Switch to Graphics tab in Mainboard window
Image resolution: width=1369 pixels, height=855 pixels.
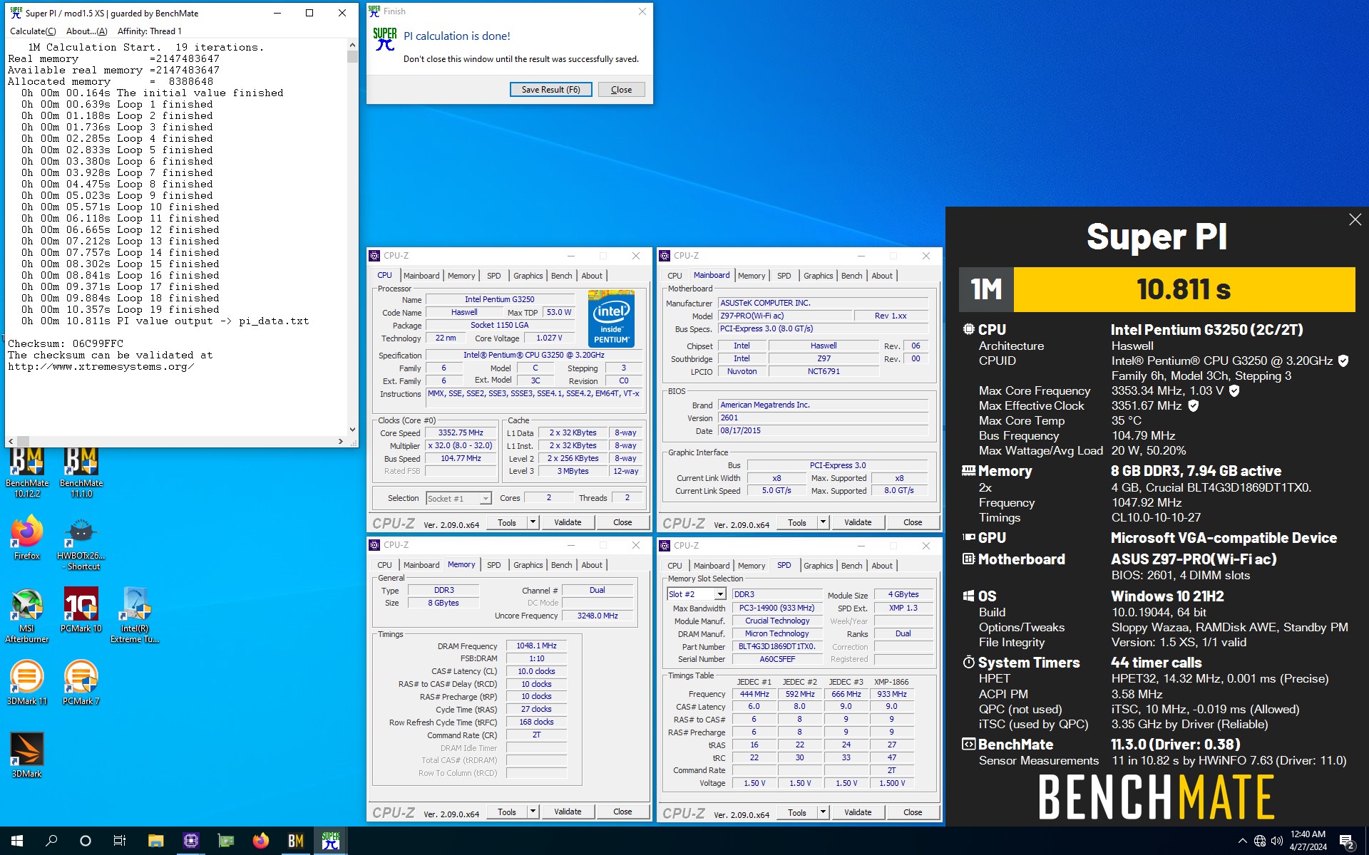tap(818, 276)
